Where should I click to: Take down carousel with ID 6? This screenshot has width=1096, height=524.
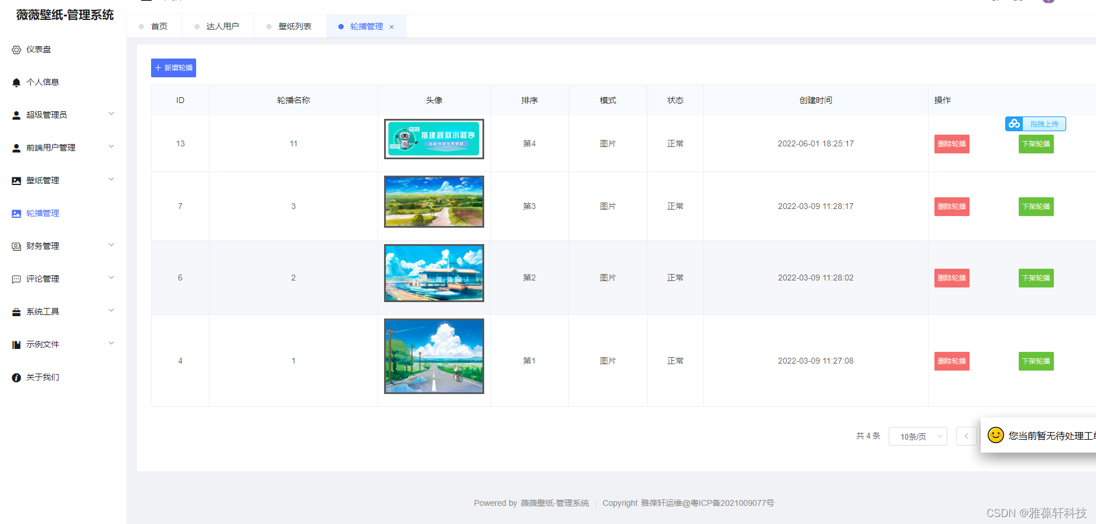(1036, 278)
